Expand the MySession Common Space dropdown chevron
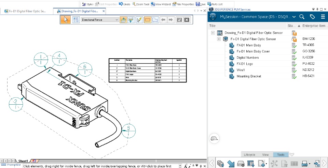This screenshot has height=168, width=328. (x=294, y=17)
